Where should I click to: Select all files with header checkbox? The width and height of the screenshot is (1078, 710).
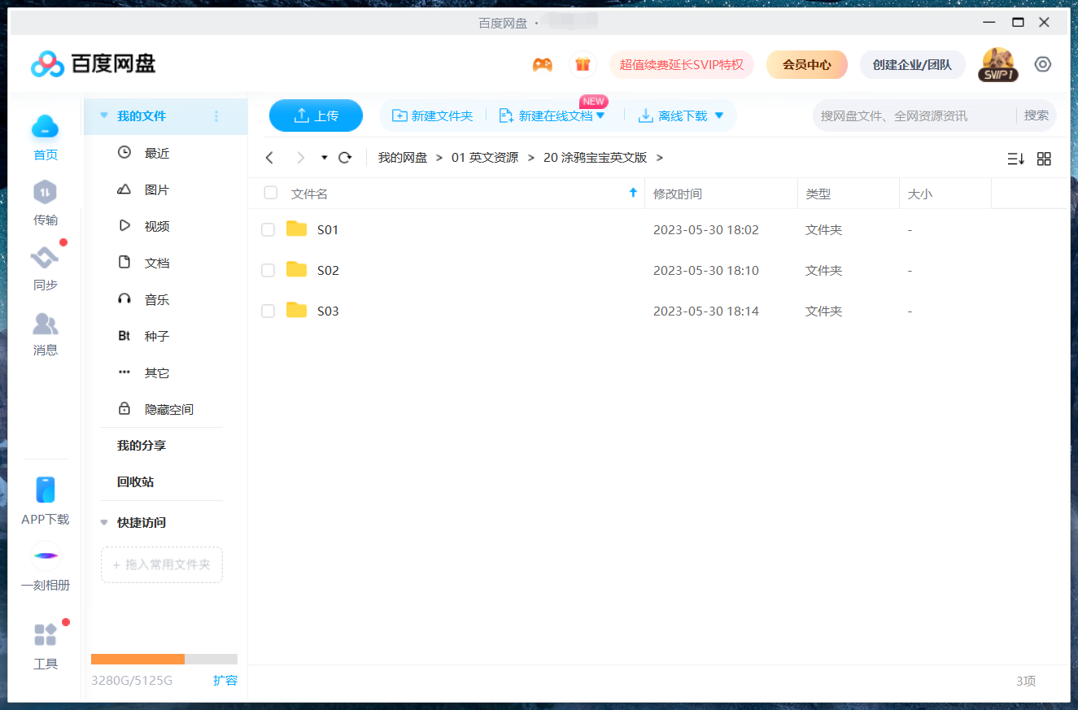[x=269, y=193]
